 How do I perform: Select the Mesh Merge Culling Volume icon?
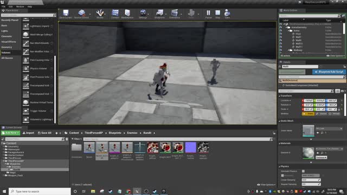25,35
